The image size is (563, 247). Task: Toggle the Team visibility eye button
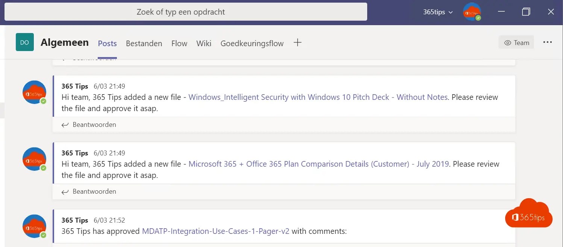point(516,43)
